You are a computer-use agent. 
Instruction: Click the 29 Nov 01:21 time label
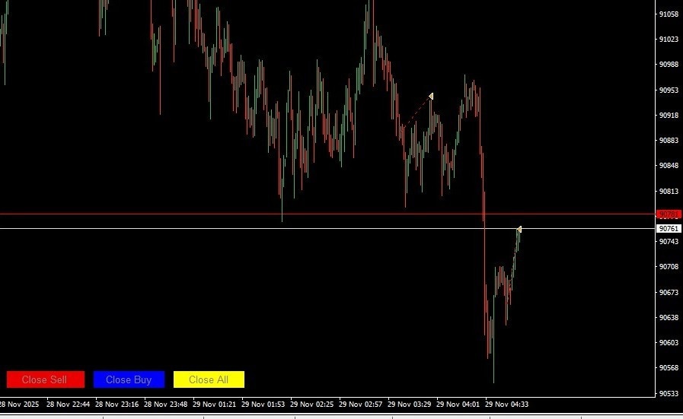[214, 405]
